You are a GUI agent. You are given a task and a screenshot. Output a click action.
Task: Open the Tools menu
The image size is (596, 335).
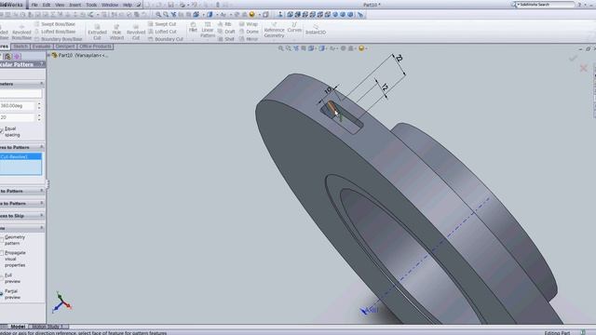91,5
